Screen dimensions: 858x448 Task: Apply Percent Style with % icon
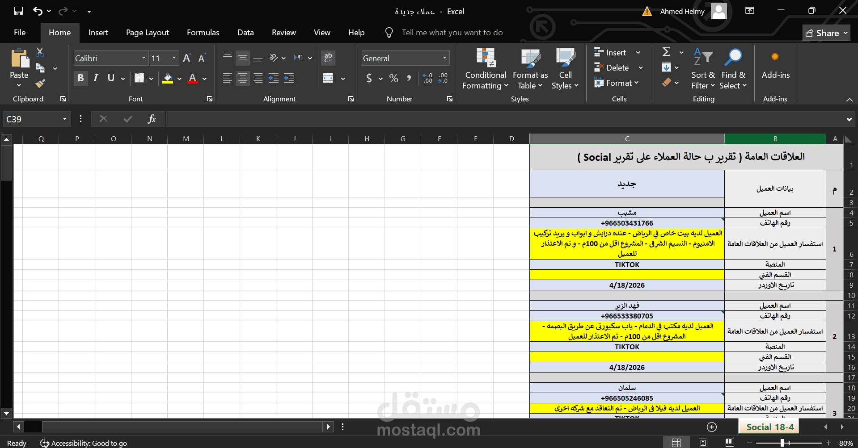[393, 79]
